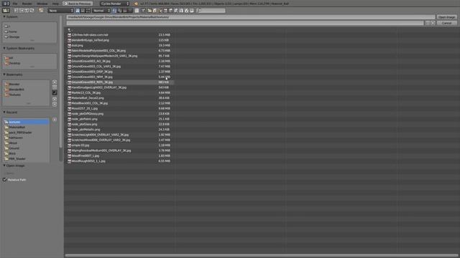Toggle file filtering funnel icon
Viewport: 460px width, 258px height.
coord(144,11)
